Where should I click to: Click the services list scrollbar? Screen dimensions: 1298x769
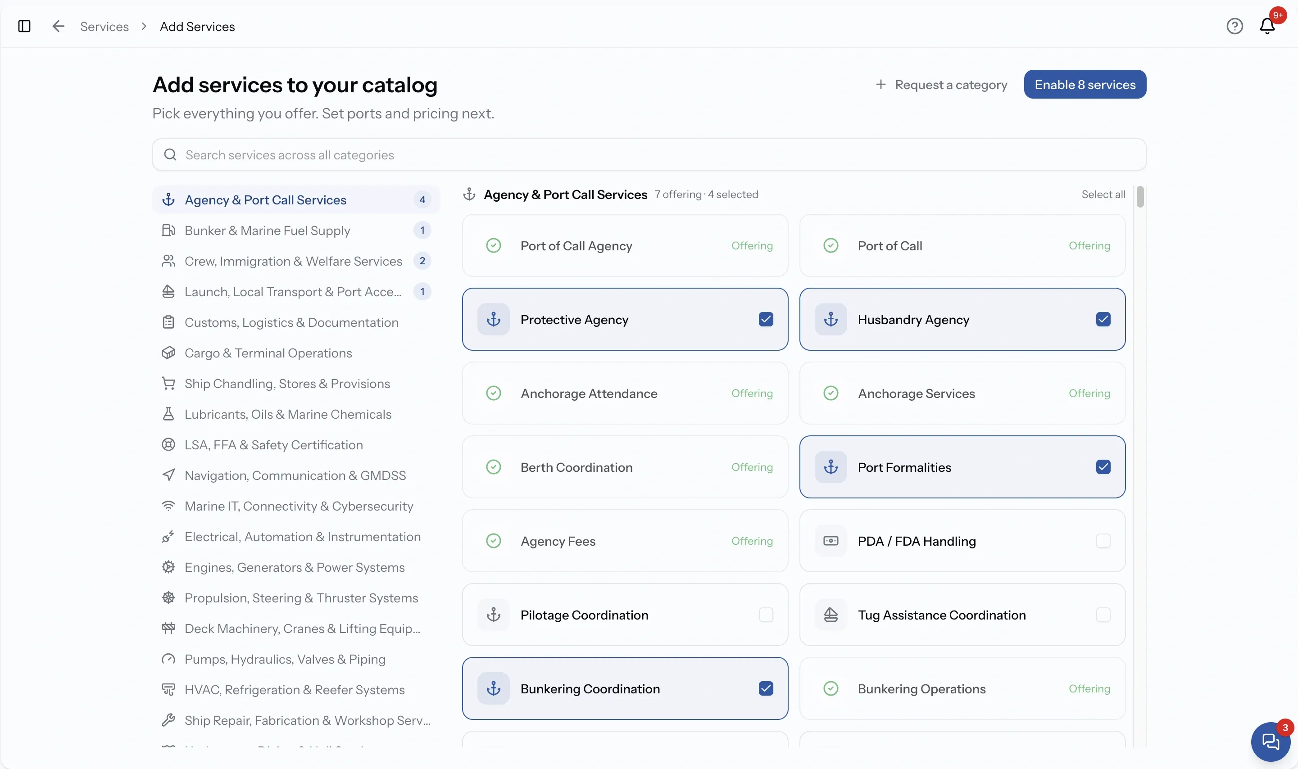1140,196
